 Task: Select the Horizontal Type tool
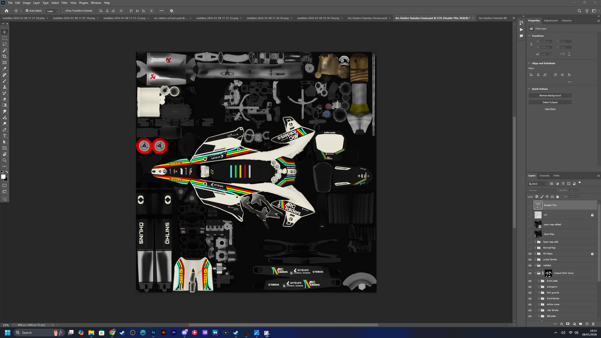(x=5, y=136)
